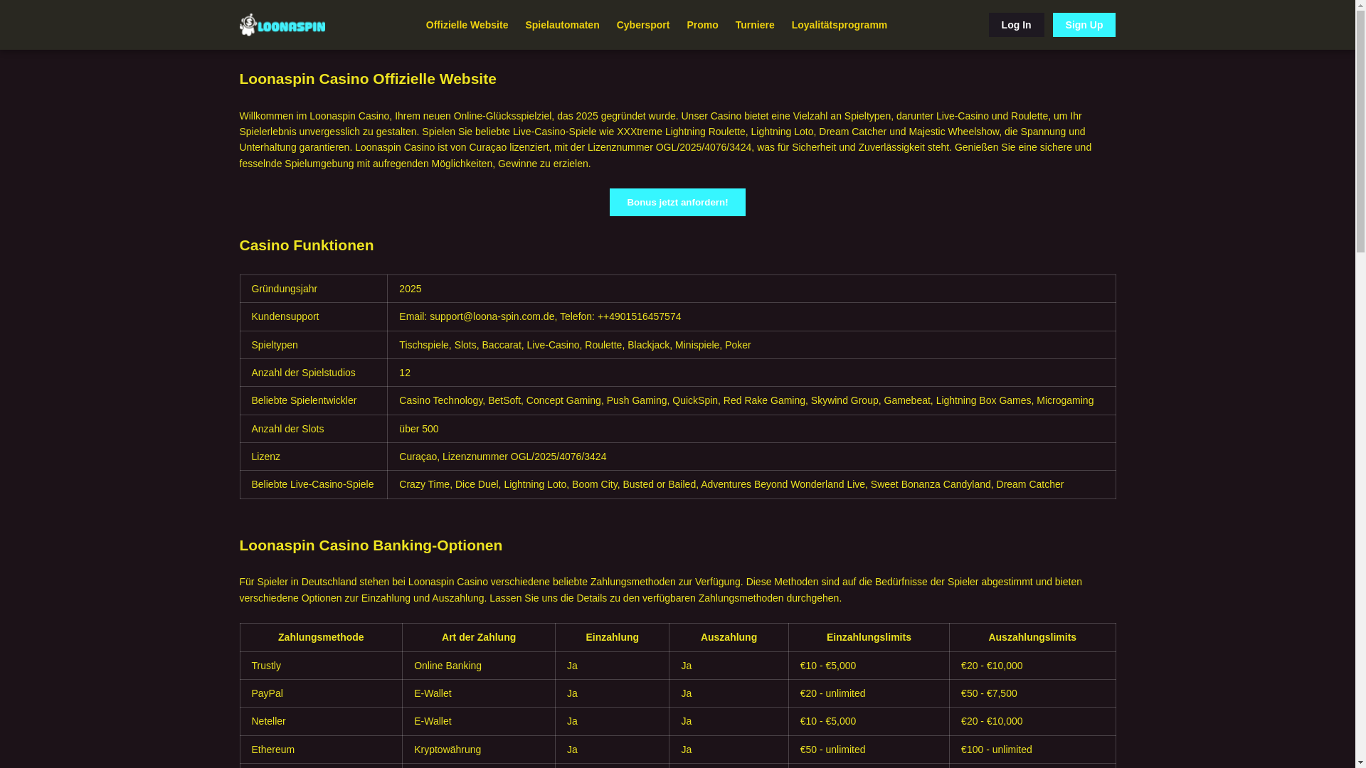Click the Auszahlung column header
The height and width of the screenshot is (768, 1366).
[729, 637]
